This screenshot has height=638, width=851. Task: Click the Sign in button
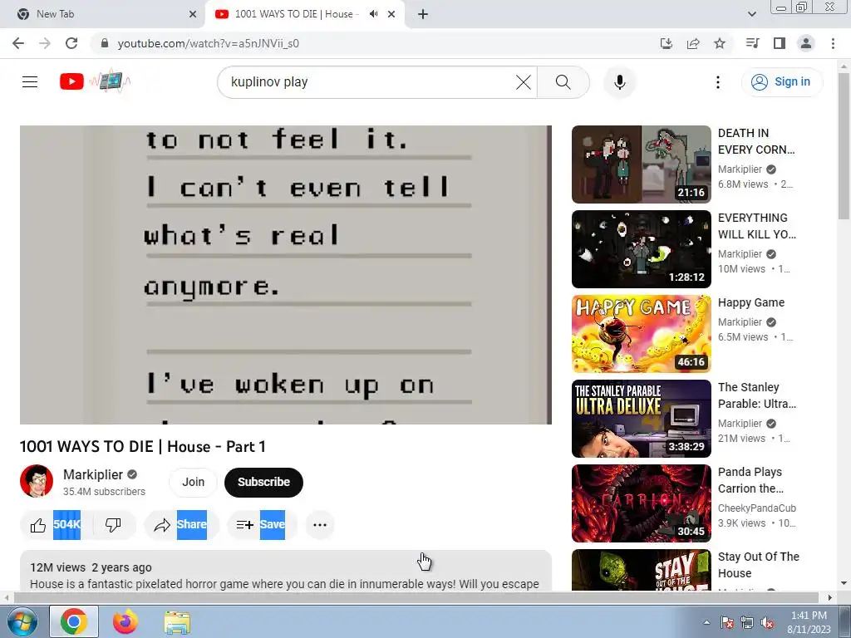coord(781,82)
